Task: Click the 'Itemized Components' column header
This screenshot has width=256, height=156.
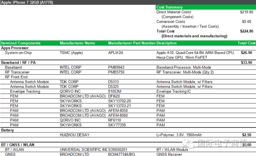Action: [21, 43]
